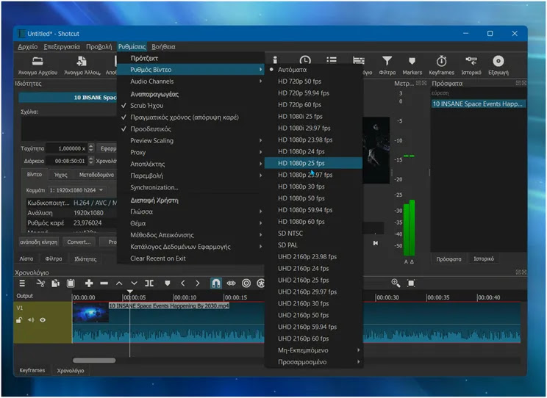
Task: Hide V1 track with eye icon
Action: (x=43, y=320)
